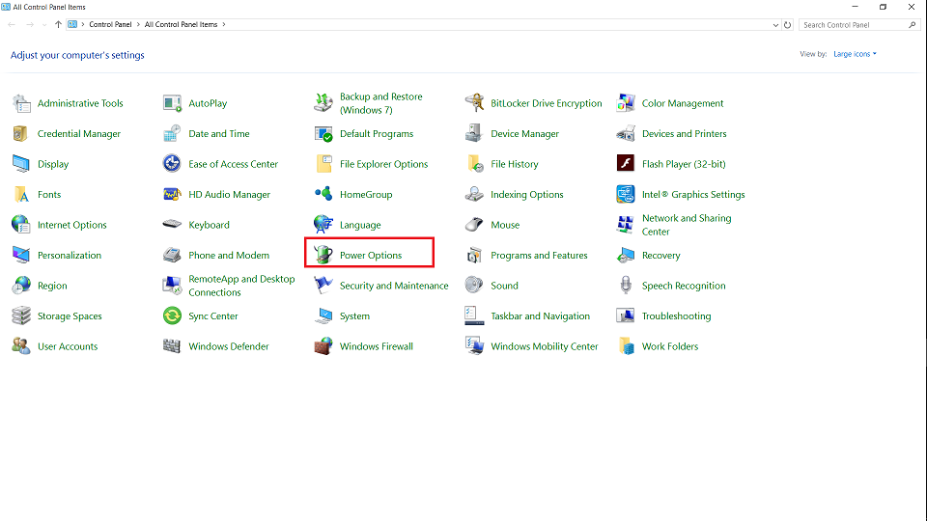
Task: Open the Display icon
Action: [21, 164]
